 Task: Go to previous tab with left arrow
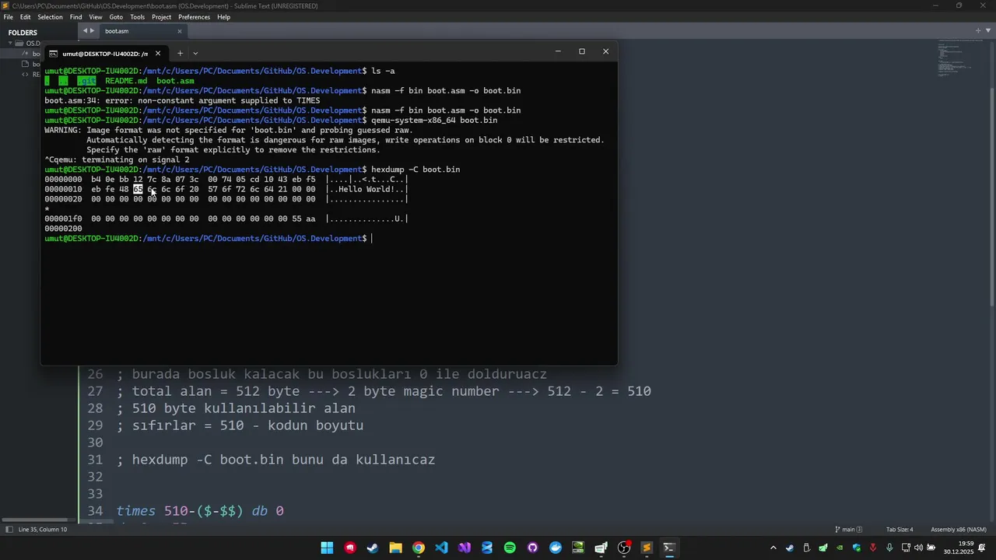click(85, 31)
